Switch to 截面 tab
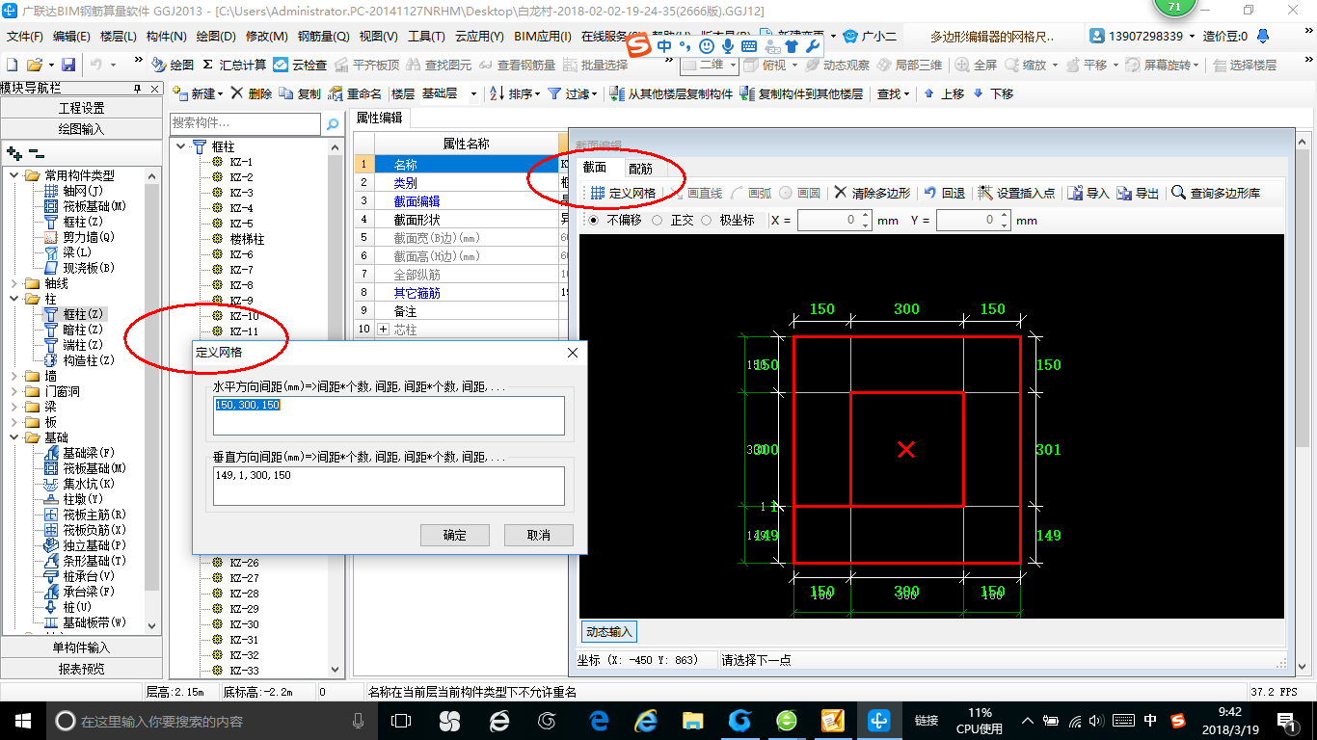The image size is (1317, 740). (x=595, y=168)
